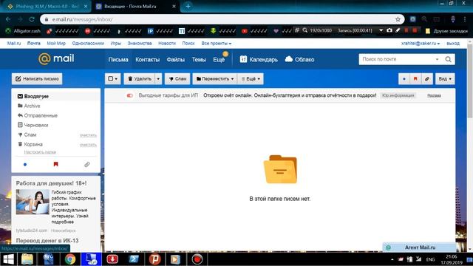Viewport: 473px width, 266px height.
Task: Open Google Chrome from the taskbar
Action: (x=70, y=259)
